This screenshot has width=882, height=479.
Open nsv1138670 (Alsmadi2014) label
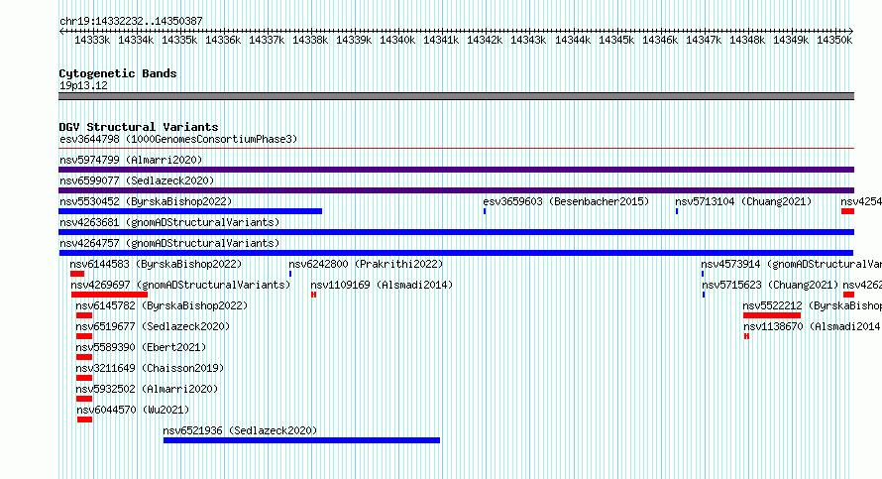[x=813, y=326]
